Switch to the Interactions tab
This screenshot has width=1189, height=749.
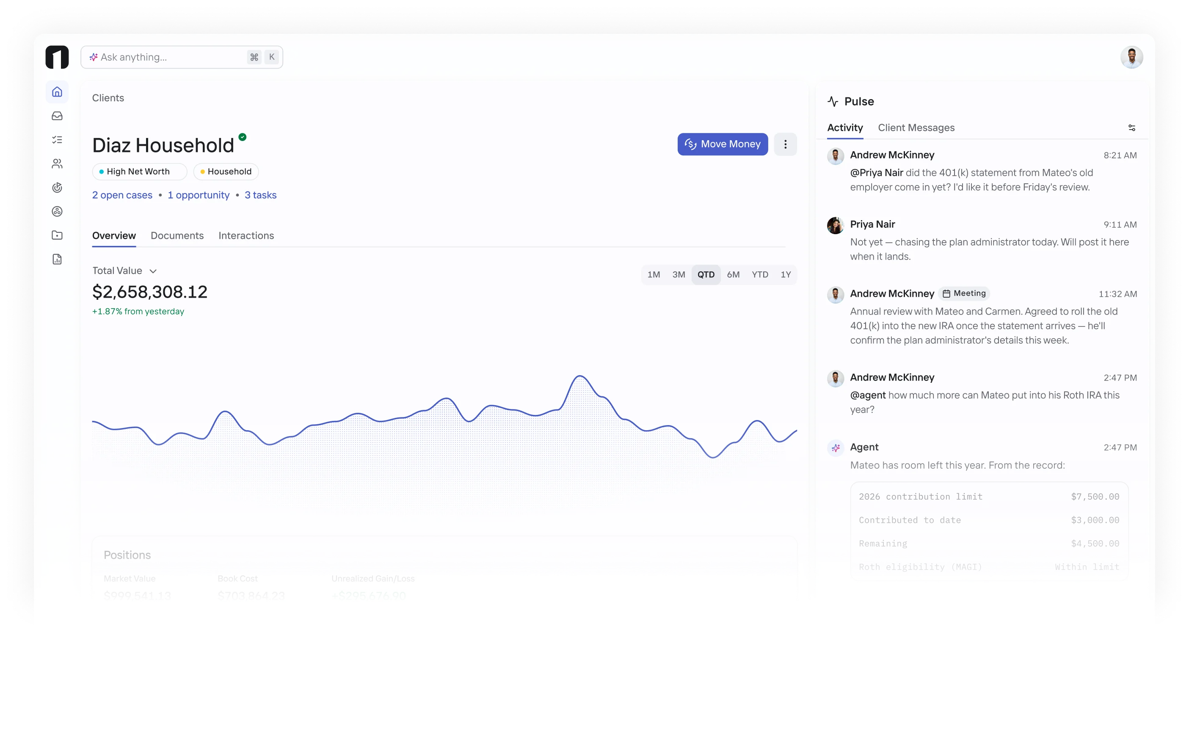click(x=246, y=236)
